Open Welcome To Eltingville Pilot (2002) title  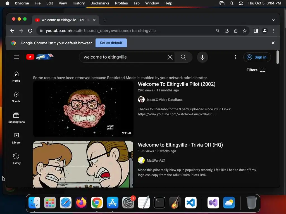click(177, 84)
